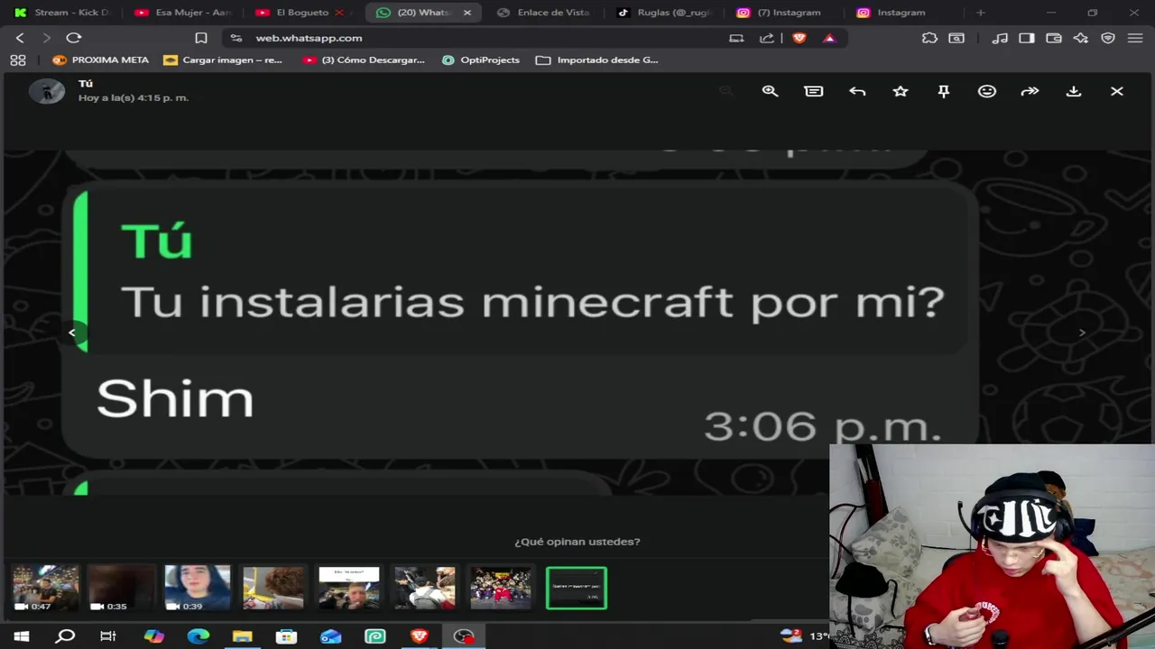Viewport: 1155px width, 649px height.
Task: Open the Cargar imagen bookmark
Action: (223, 59)
